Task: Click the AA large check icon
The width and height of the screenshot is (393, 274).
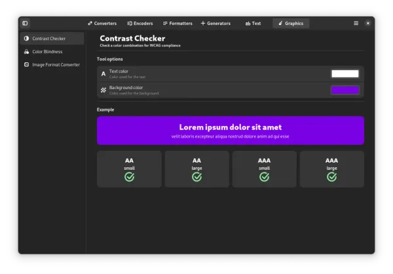Action: point(196,177)
